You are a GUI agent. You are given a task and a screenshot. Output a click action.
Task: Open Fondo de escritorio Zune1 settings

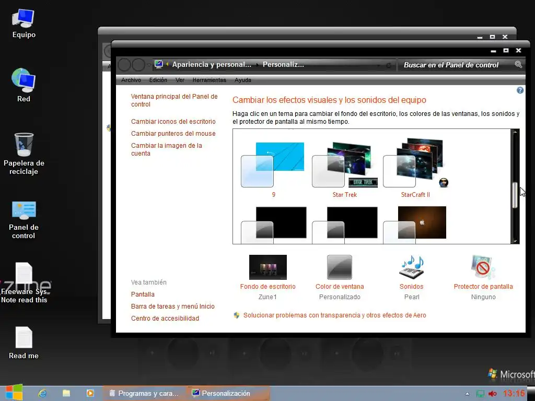[x=268, y=277]
